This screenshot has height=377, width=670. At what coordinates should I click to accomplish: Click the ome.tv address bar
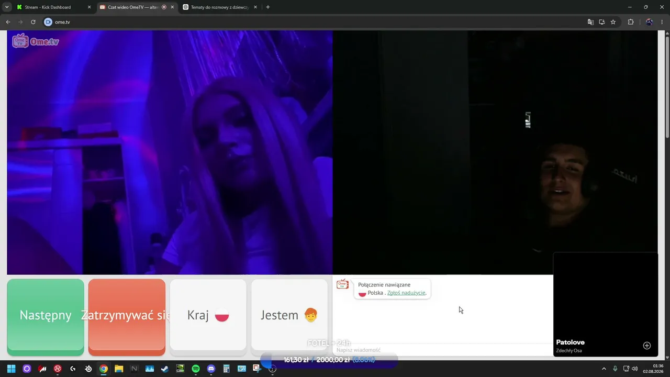314,22
